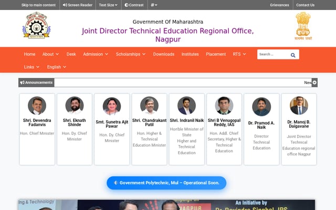This screenshot has height=210, width=336.
Task: Click Dr. Manoj B. Daigavane photo
Action: click(x=299, y=106)
